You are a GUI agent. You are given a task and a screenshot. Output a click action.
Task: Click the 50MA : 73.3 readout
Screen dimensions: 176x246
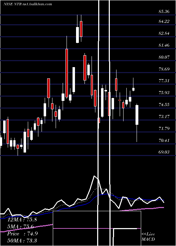pos(22,240)
